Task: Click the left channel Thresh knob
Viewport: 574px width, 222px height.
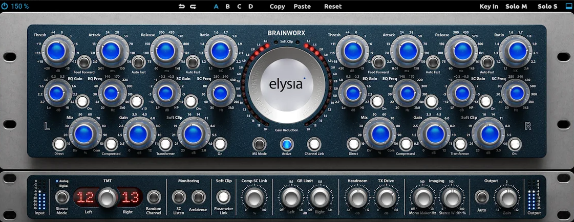Action: 54,51
